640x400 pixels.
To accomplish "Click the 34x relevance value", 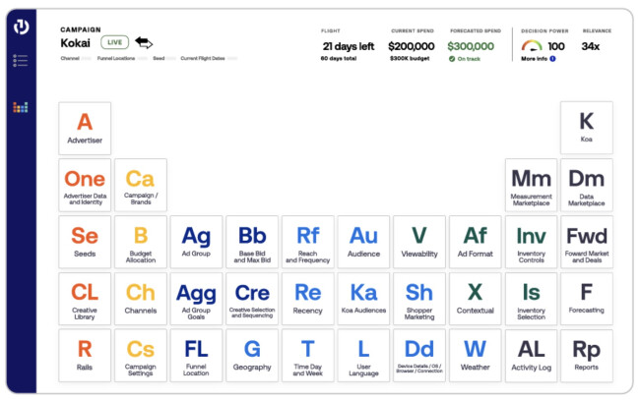I will 591,46.
